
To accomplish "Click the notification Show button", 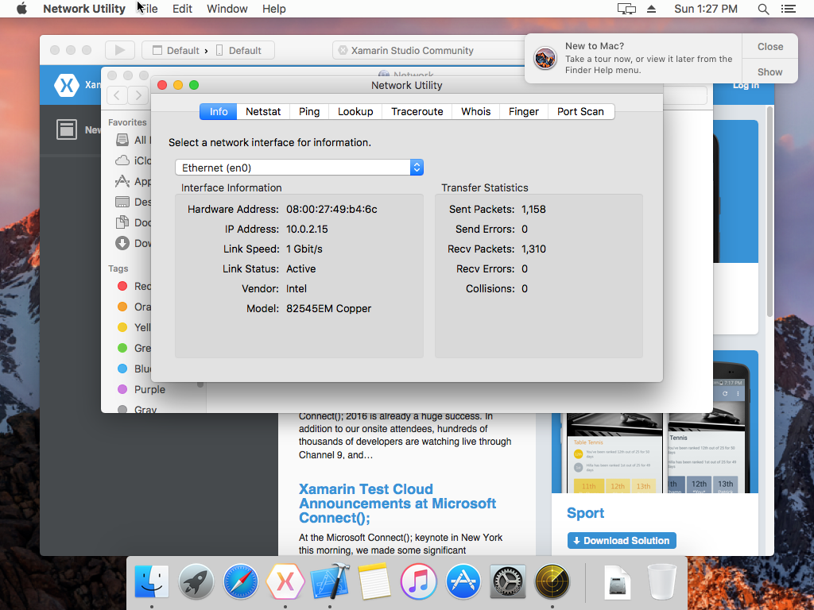I will pyautogui.click(x=769, y=71).
